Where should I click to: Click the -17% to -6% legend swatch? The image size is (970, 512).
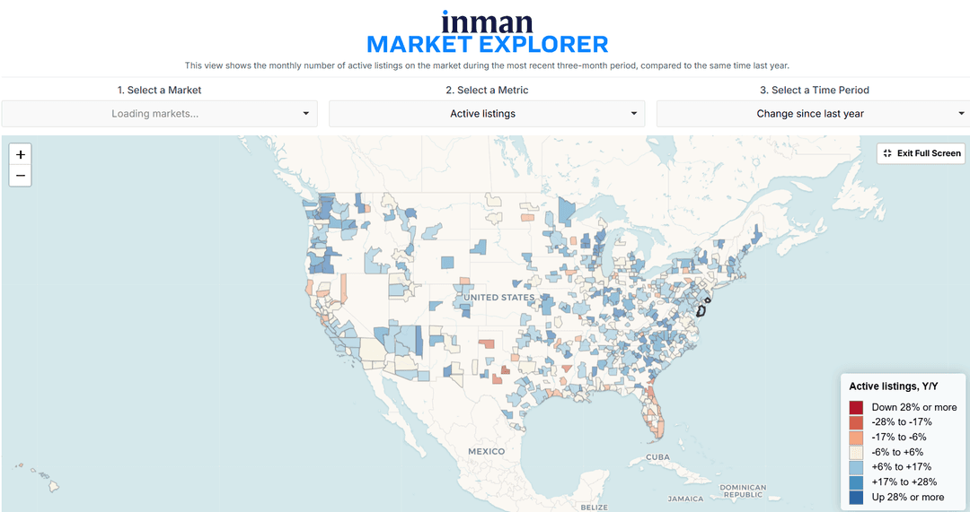pyautogui.click(x=856, y=438)
